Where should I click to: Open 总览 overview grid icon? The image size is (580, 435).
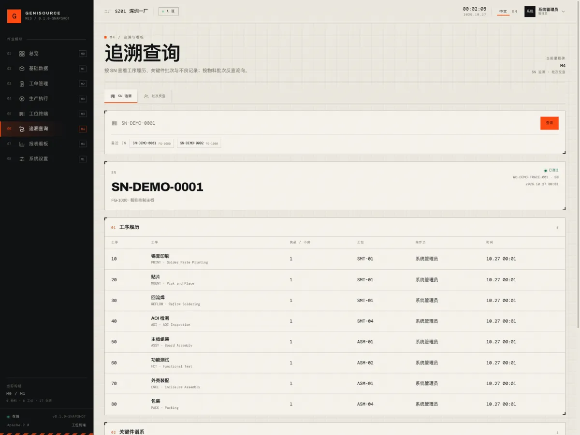pos(22,54)
